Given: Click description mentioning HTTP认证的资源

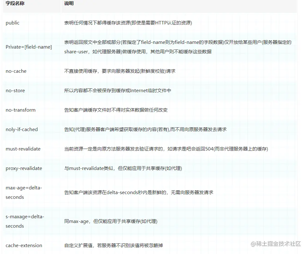Looking at the screenshot, I should (128, 23).
